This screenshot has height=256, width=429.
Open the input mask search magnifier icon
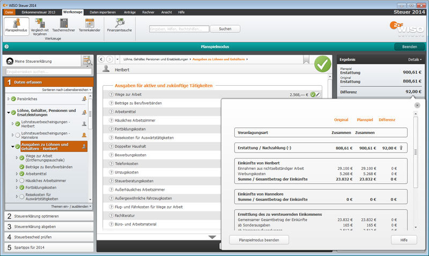click(x=87, y=61)
